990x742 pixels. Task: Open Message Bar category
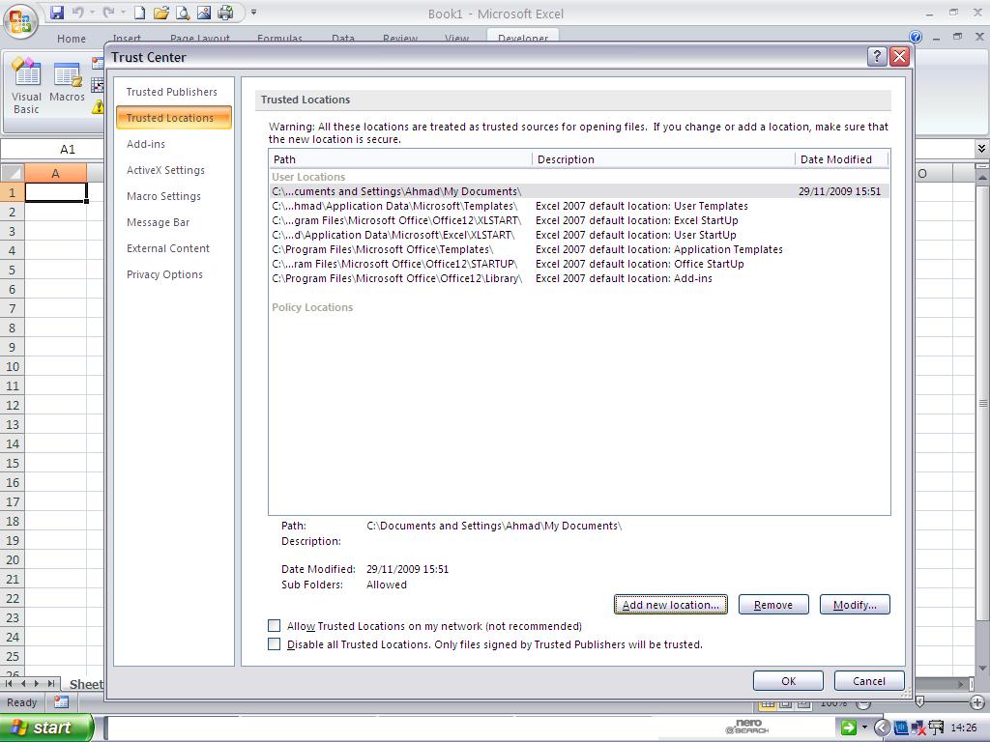pos(158,222)
